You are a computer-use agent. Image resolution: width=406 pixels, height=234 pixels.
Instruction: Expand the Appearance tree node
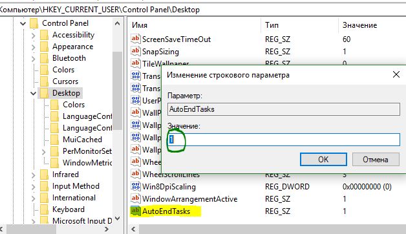[x=34, y=47]
